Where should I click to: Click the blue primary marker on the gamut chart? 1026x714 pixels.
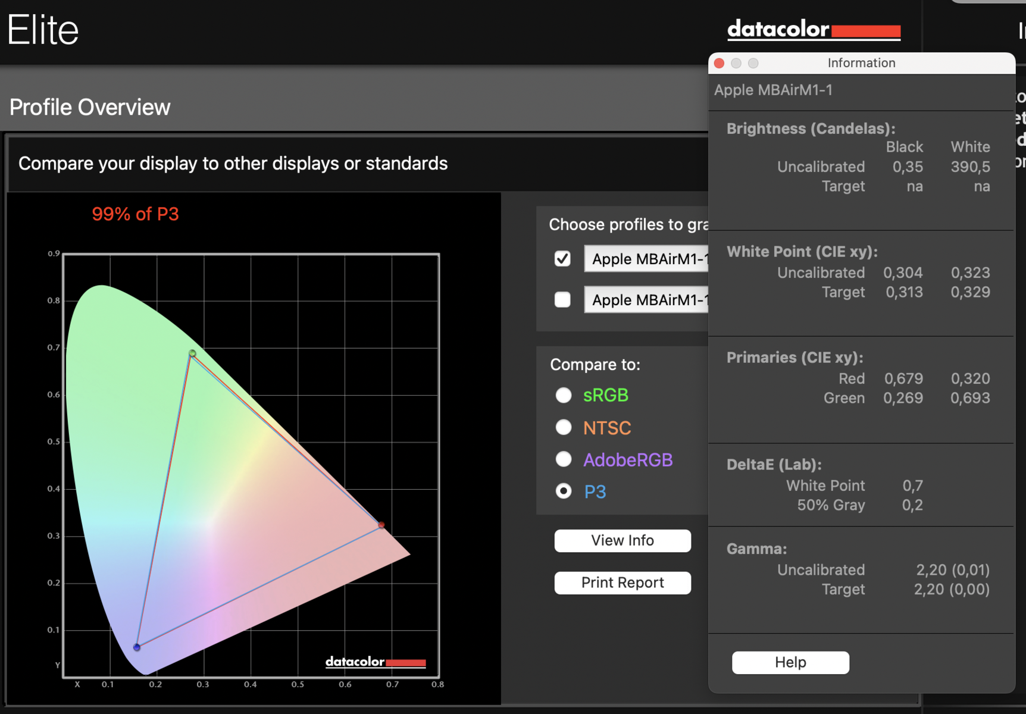click(137, 647)
